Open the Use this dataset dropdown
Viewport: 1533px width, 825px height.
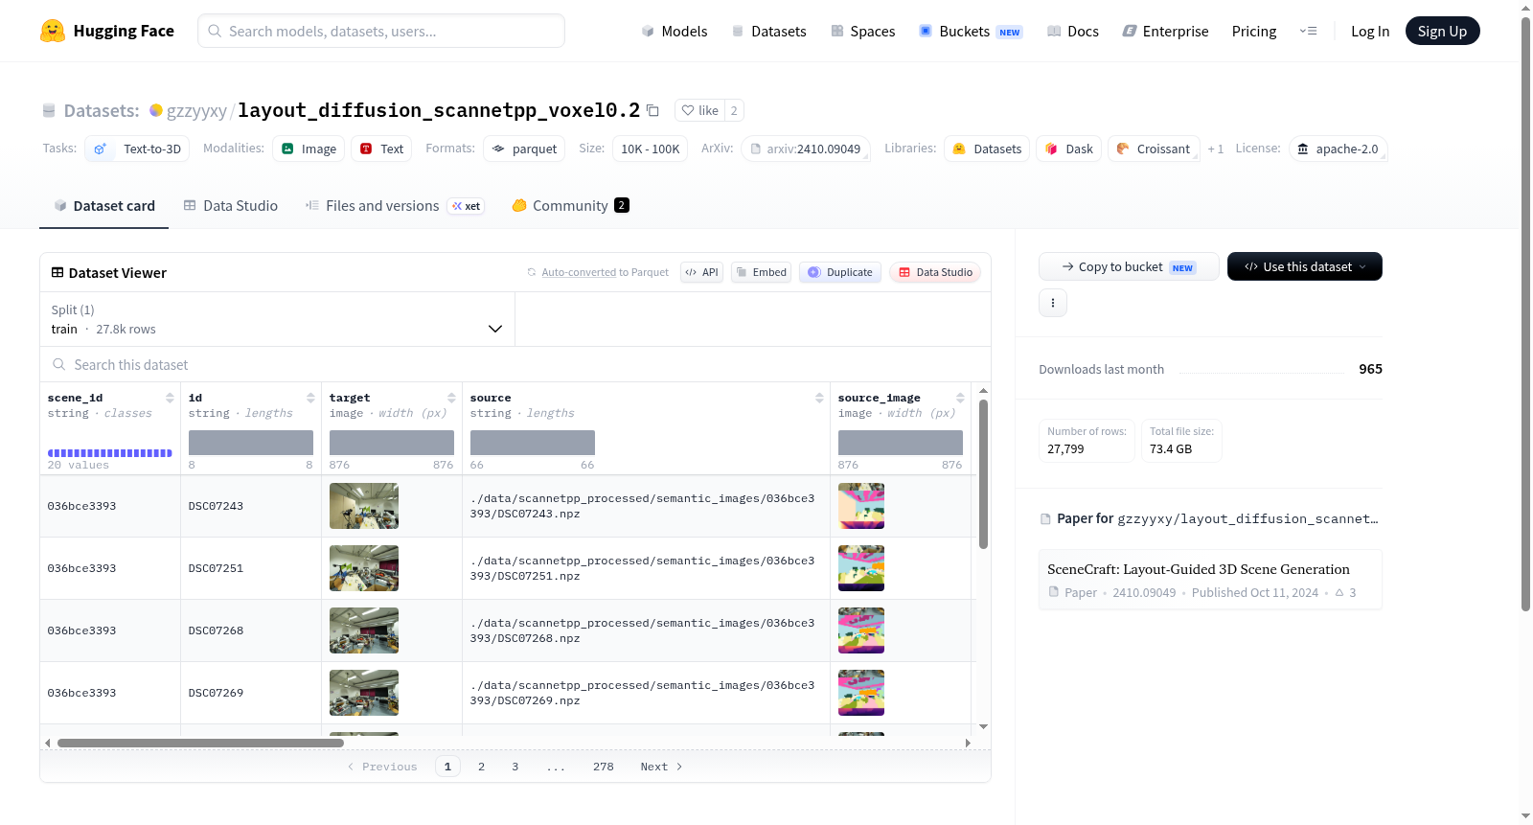point(1305,266)
